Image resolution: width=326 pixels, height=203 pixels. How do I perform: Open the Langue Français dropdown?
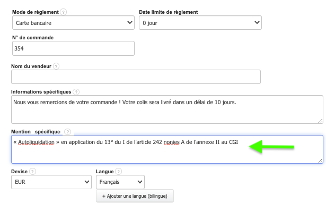point(120,182)
